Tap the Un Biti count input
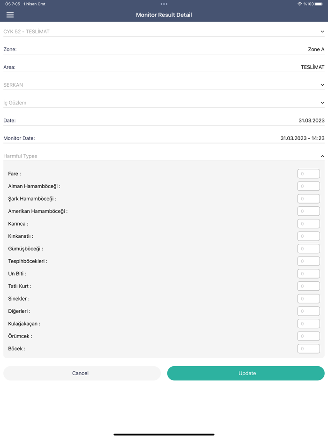This screenshot has width=328, height=438. (308, 274)
